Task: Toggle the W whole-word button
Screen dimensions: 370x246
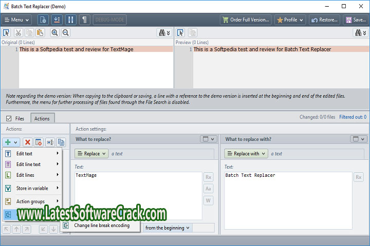Action: [x=209, y=200]
